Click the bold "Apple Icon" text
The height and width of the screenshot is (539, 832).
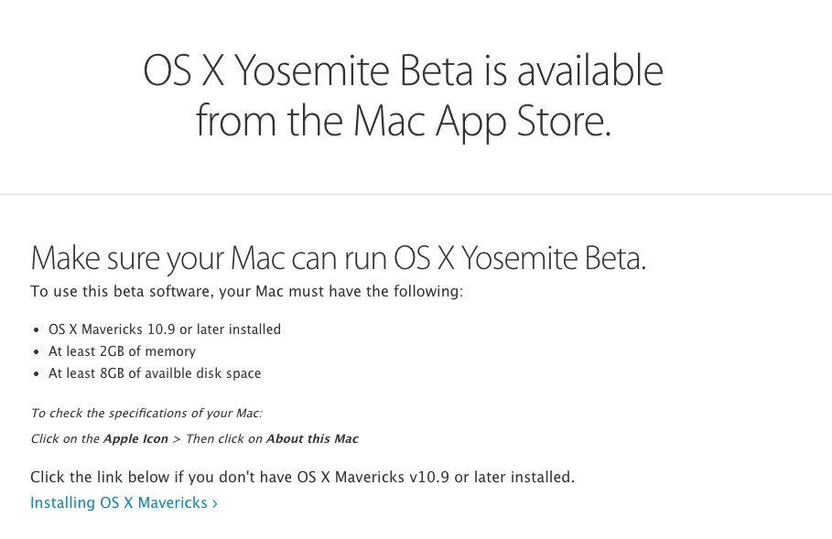(135, 439)
